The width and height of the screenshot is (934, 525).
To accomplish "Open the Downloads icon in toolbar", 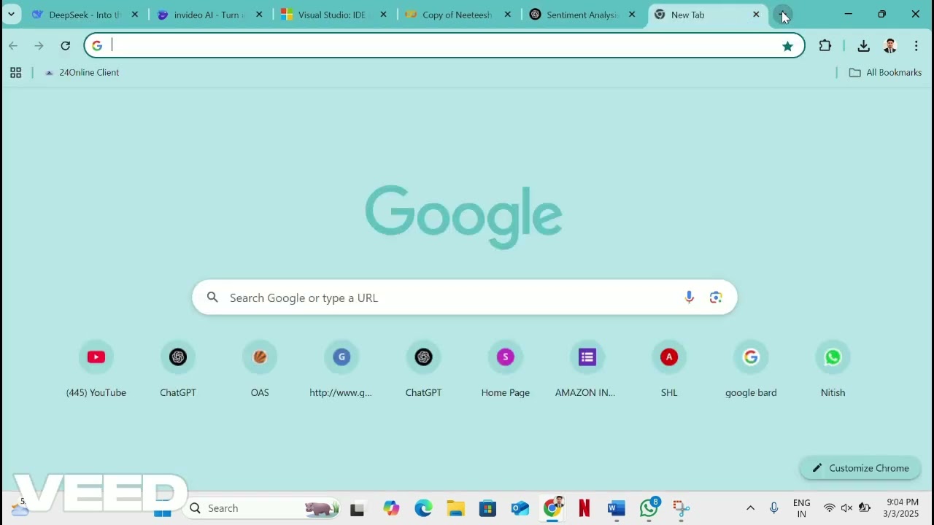I will (x=863, y=46).
